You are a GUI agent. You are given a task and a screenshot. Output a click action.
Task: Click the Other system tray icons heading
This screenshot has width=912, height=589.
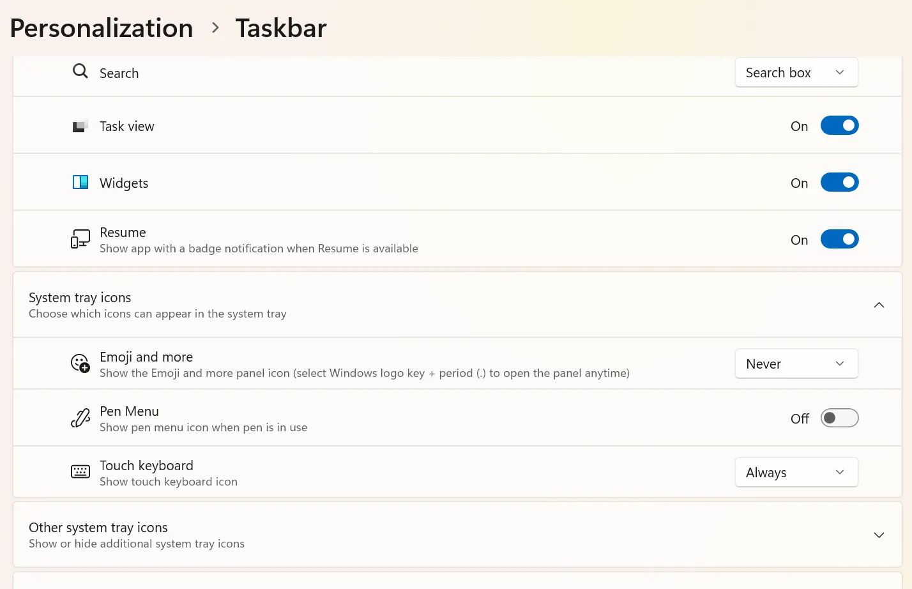pyautogui.click(x=98, y=528)
